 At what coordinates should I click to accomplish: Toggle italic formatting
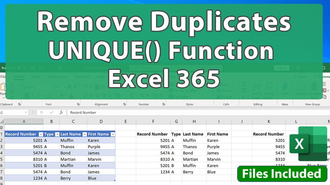[x=32, y=96]
